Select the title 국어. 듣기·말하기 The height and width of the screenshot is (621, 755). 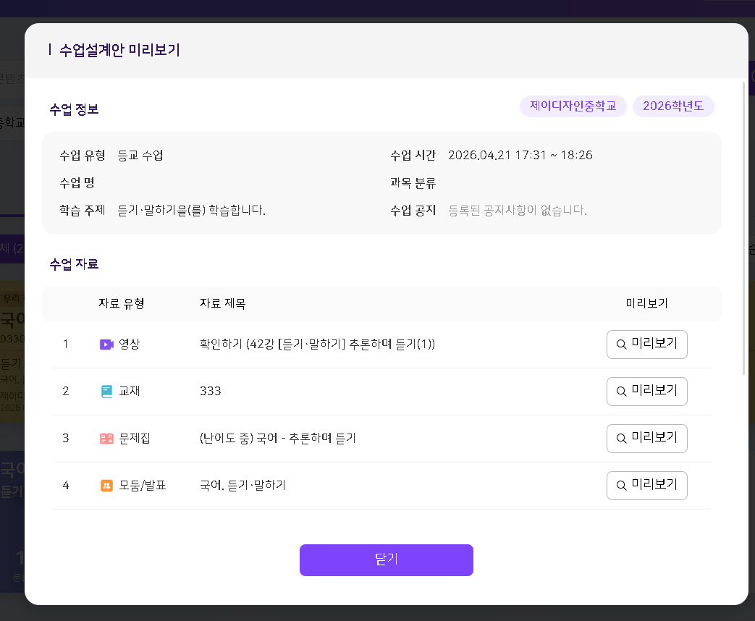[x=242, y=486]
